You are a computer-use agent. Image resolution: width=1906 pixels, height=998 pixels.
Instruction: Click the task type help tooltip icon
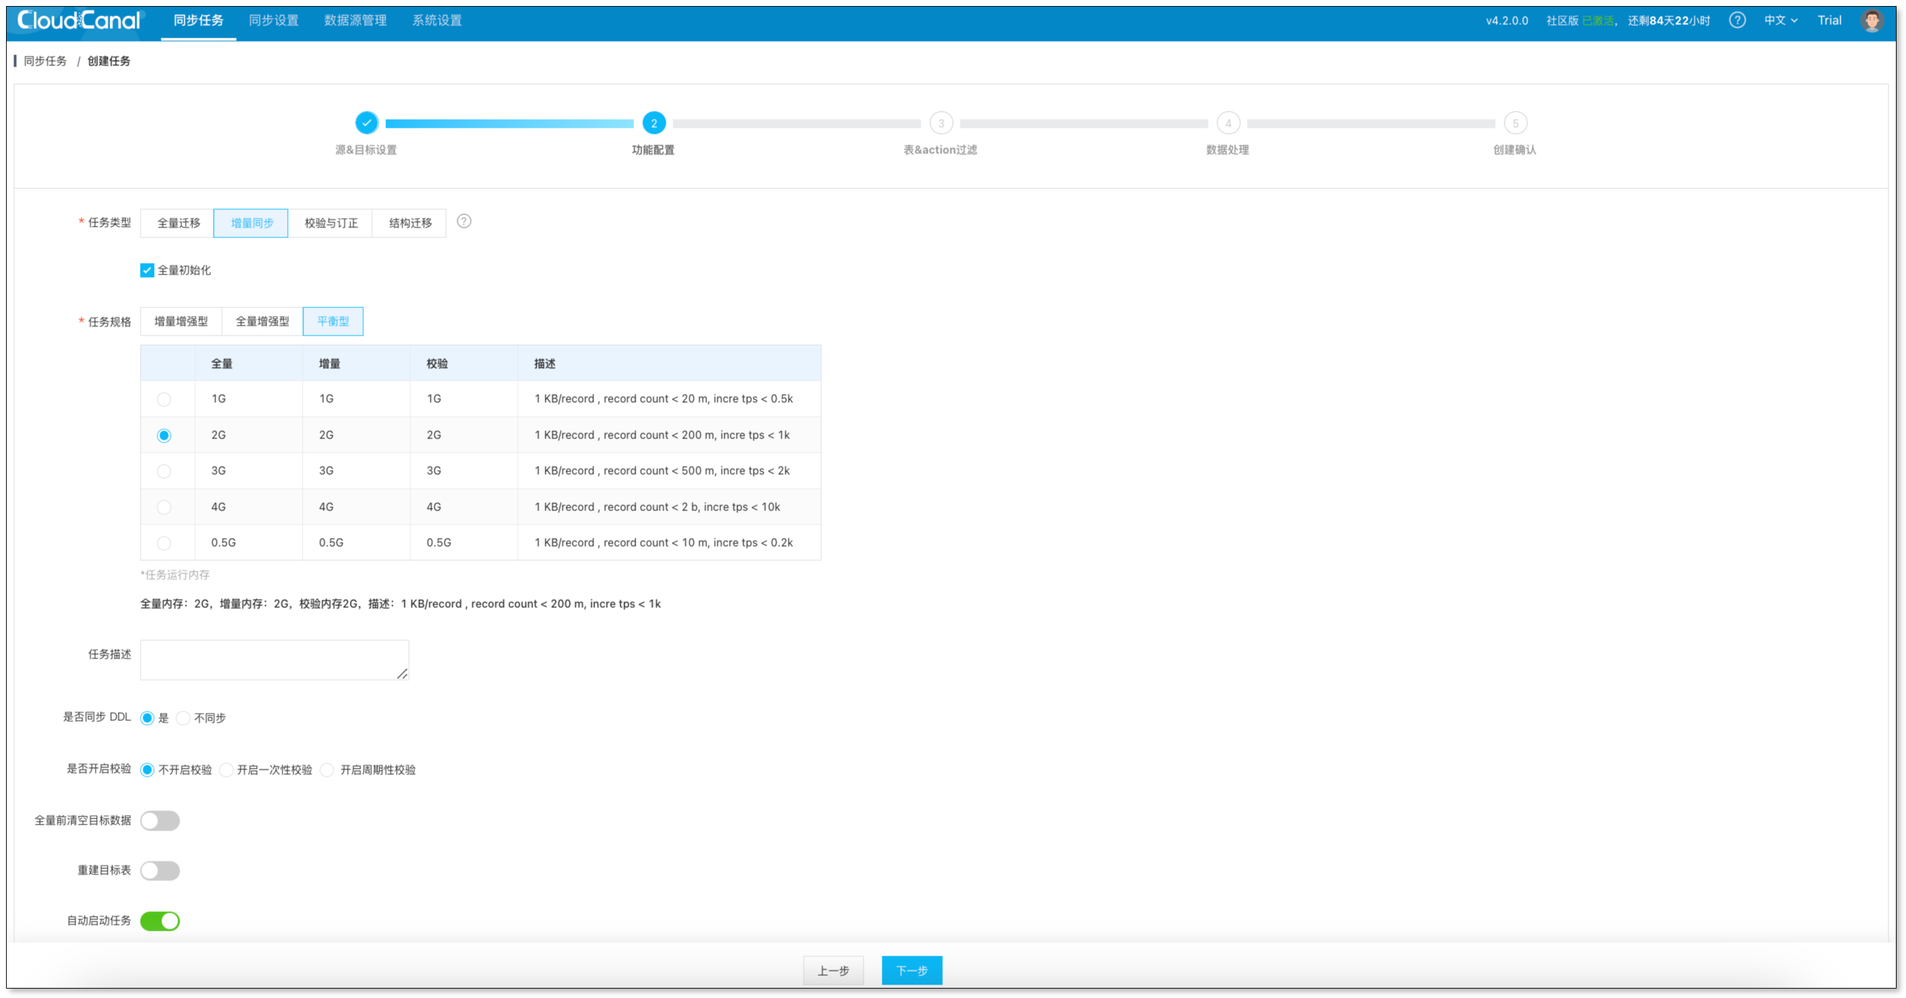(x=464, y=221)
